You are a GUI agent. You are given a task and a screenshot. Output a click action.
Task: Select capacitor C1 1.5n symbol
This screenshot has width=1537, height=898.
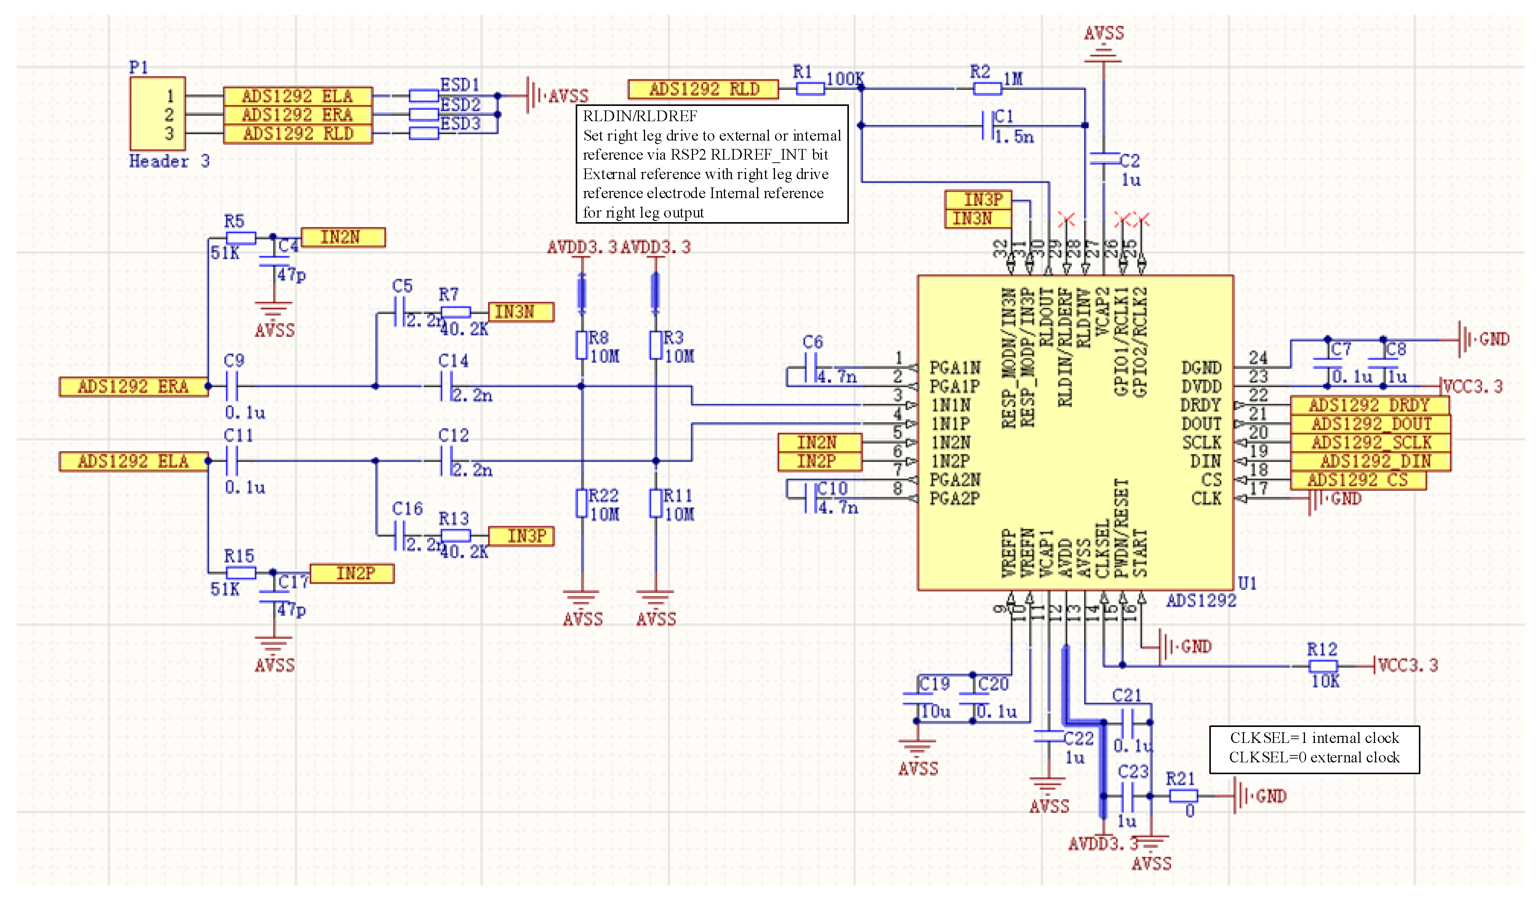click(989, 126)
